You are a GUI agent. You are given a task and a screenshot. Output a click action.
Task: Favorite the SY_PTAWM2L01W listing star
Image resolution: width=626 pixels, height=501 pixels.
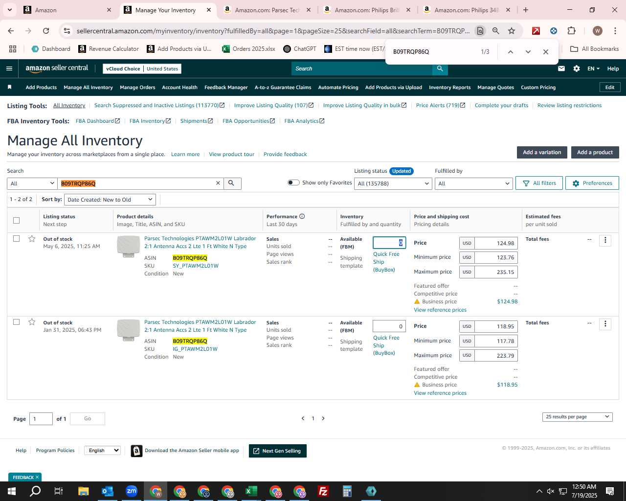tap(32, 238)
